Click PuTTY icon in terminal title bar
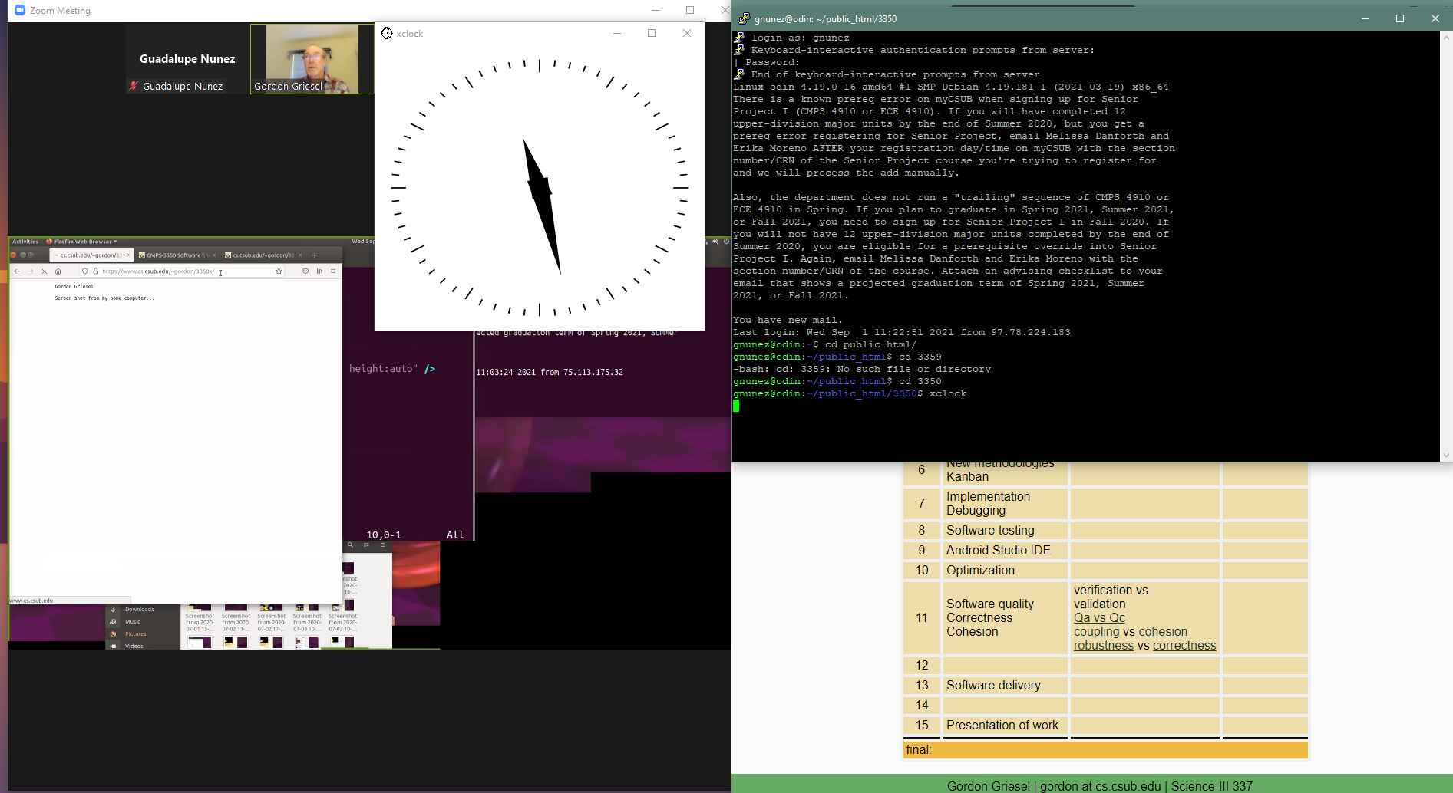 point(744,18)
